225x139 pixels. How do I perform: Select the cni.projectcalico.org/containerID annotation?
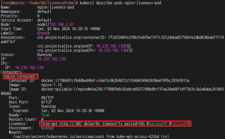130,37
